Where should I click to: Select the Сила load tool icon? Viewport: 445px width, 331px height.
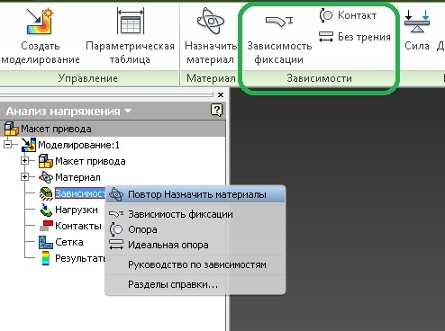[417, 22]
